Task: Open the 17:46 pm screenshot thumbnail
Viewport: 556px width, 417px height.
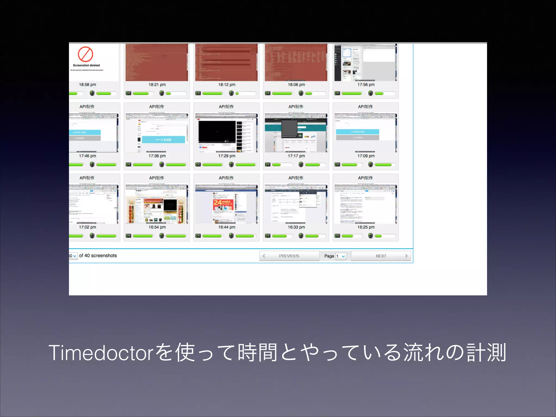Action: click(94, 133)
